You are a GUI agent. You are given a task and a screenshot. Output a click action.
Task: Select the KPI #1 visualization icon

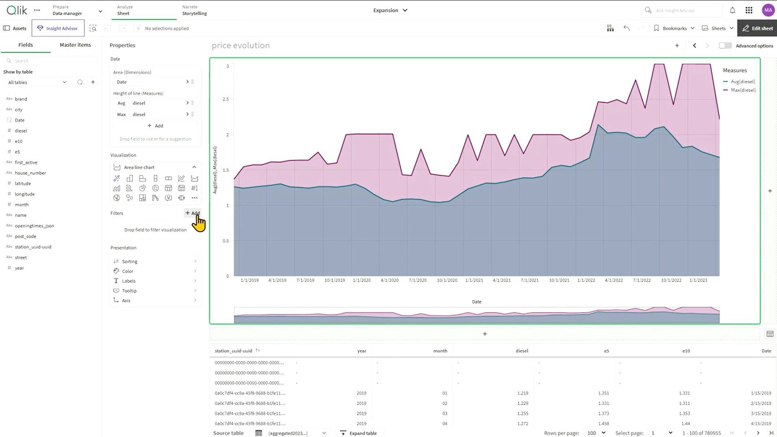[x=195, y=188]
